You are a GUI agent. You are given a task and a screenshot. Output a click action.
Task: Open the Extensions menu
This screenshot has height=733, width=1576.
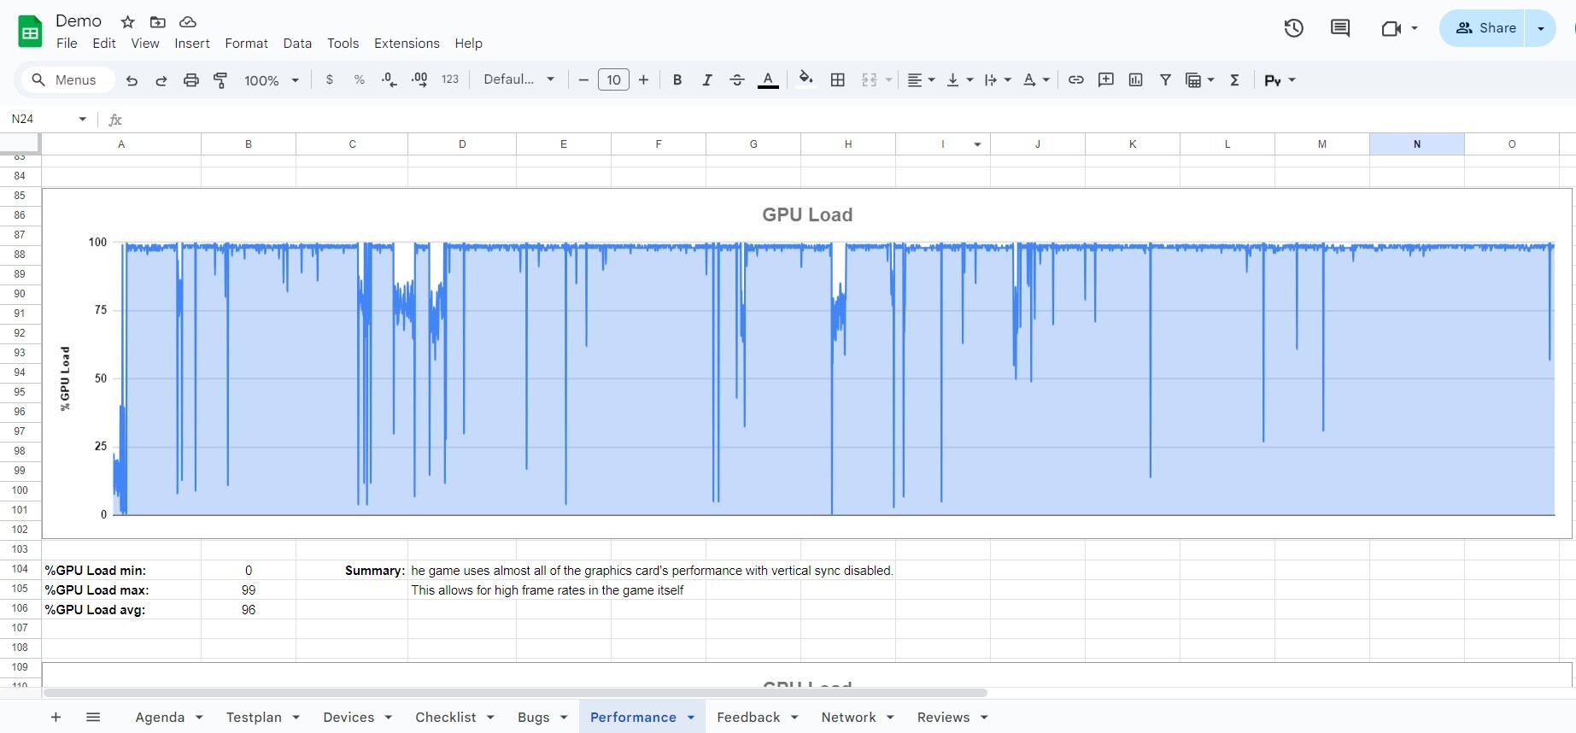407,44
